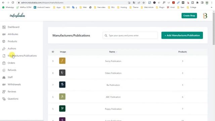The image size is (215, 121).
Task: Open Reviews page
Action: [12, 91]
